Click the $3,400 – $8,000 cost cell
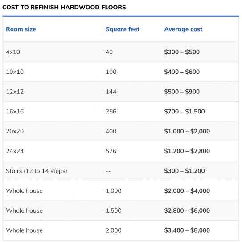Screen dimensions: 242x242 187,230
